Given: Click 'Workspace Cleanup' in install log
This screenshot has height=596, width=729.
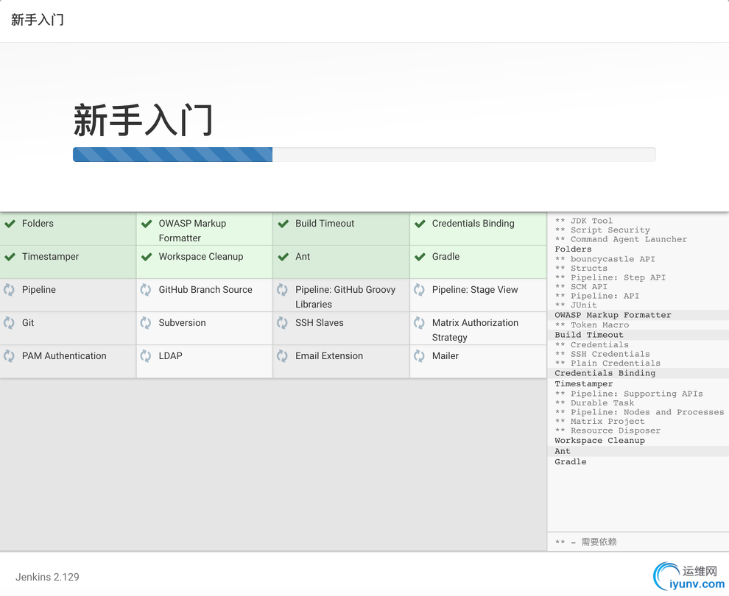Looking at the screenshot, I should click(x=599, y=441).
